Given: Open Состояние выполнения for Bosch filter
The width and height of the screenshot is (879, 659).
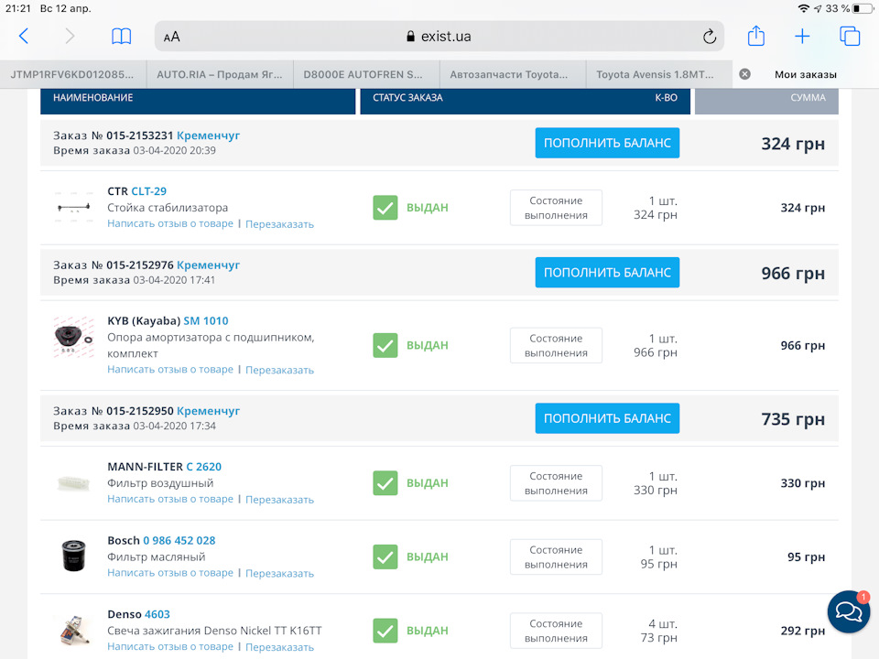Looking at the screenshot, I should pos(556,557).
